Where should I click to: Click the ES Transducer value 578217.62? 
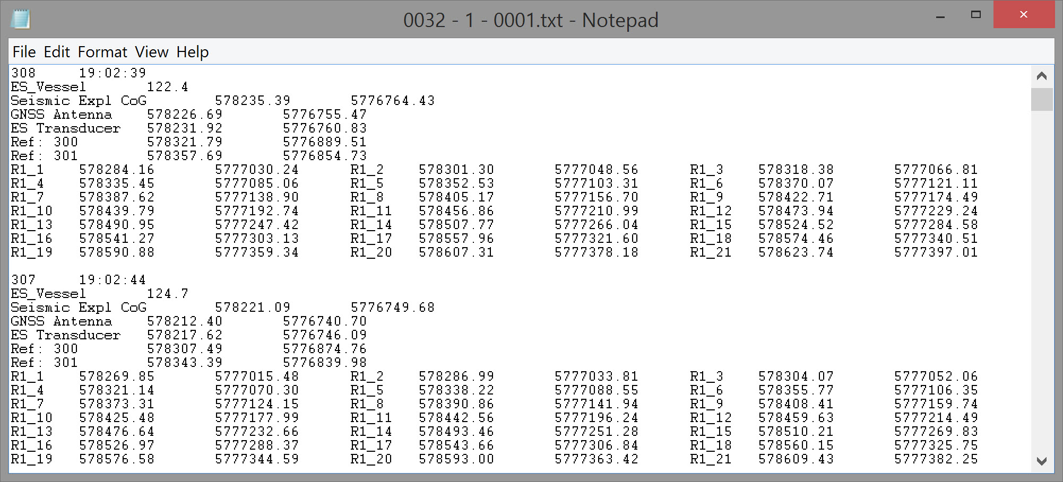click(185, 335)
